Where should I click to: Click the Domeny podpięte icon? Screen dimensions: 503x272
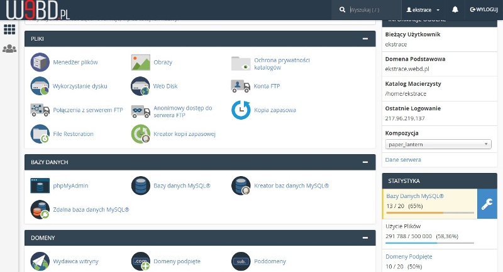pos(140,261)
